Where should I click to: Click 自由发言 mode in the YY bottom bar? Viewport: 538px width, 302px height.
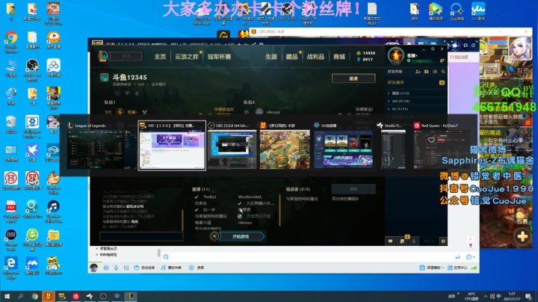144,268
